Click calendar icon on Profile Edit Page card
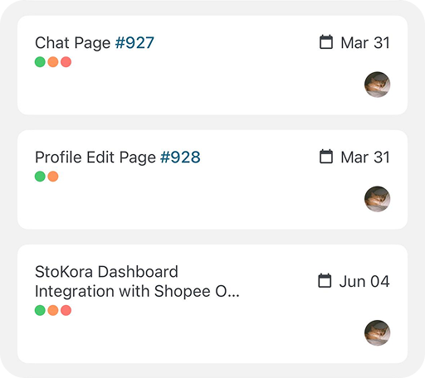The height and width of the screenshot is (378, 425). point(326,157)
